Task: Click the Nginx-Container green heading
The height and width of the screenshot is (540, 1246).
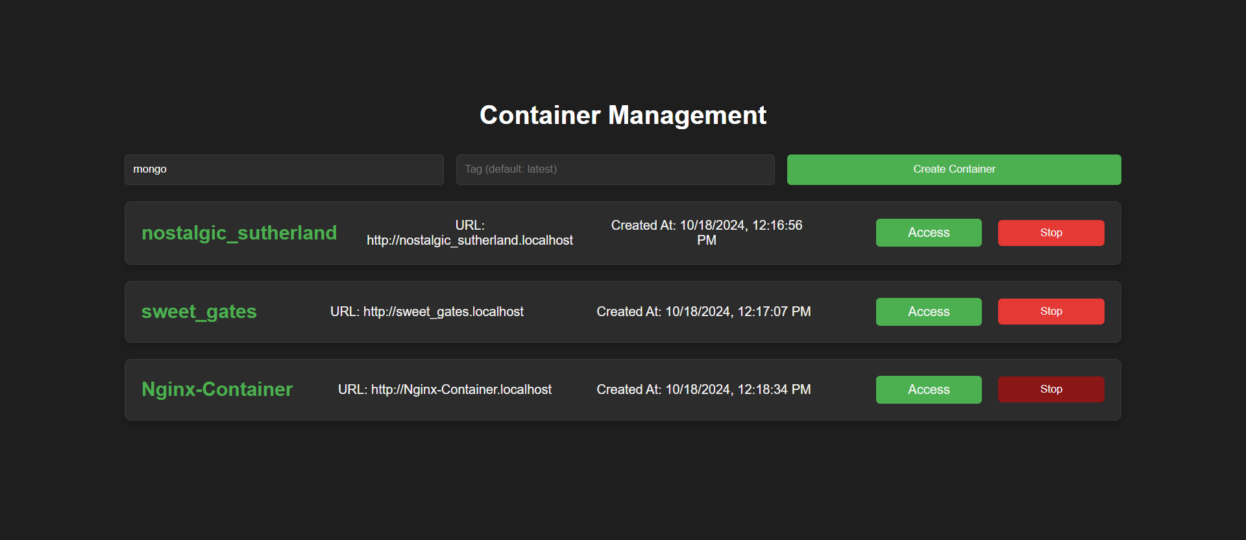Action: 217,389
